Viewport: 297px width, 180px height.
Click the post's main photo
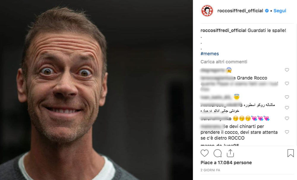point(97,90)
